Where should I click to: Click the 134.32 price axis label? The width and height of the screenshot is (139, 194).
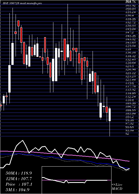tap(131, 56)
